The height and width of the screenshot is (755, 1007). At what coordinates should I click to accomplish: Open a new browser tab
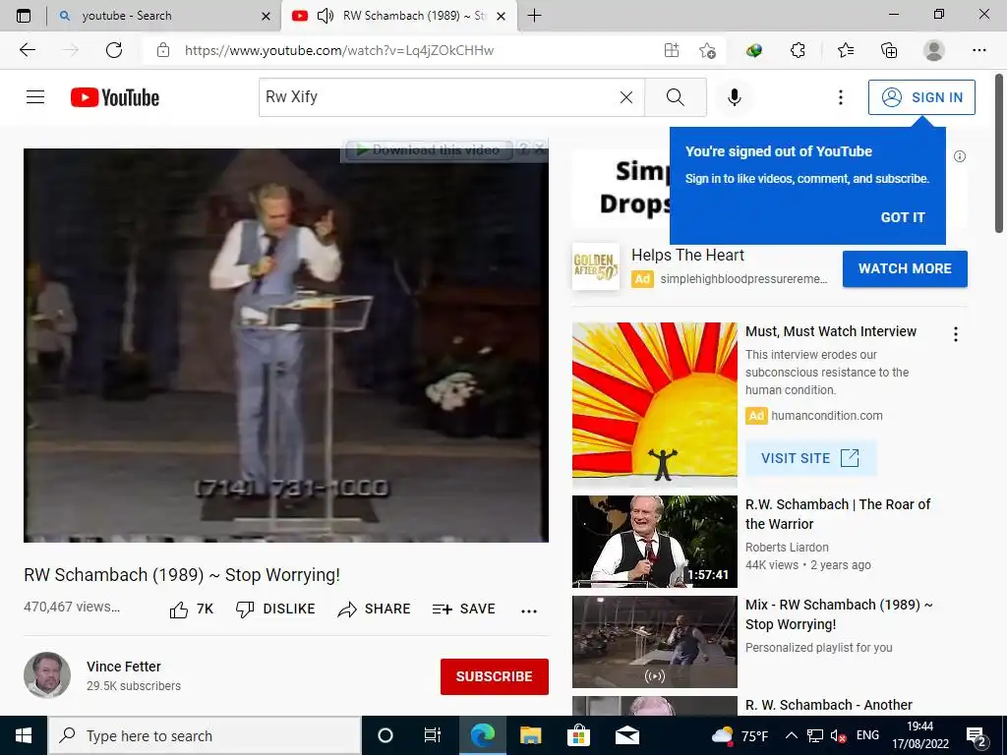coord(534,16)
